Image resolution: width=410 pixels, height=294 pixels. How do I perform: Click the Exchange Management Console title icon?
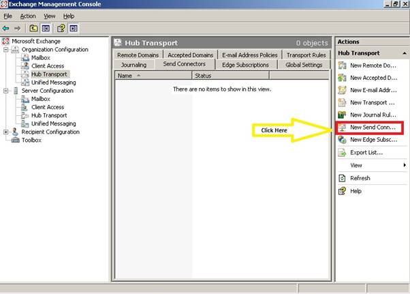tap(4, 4)
